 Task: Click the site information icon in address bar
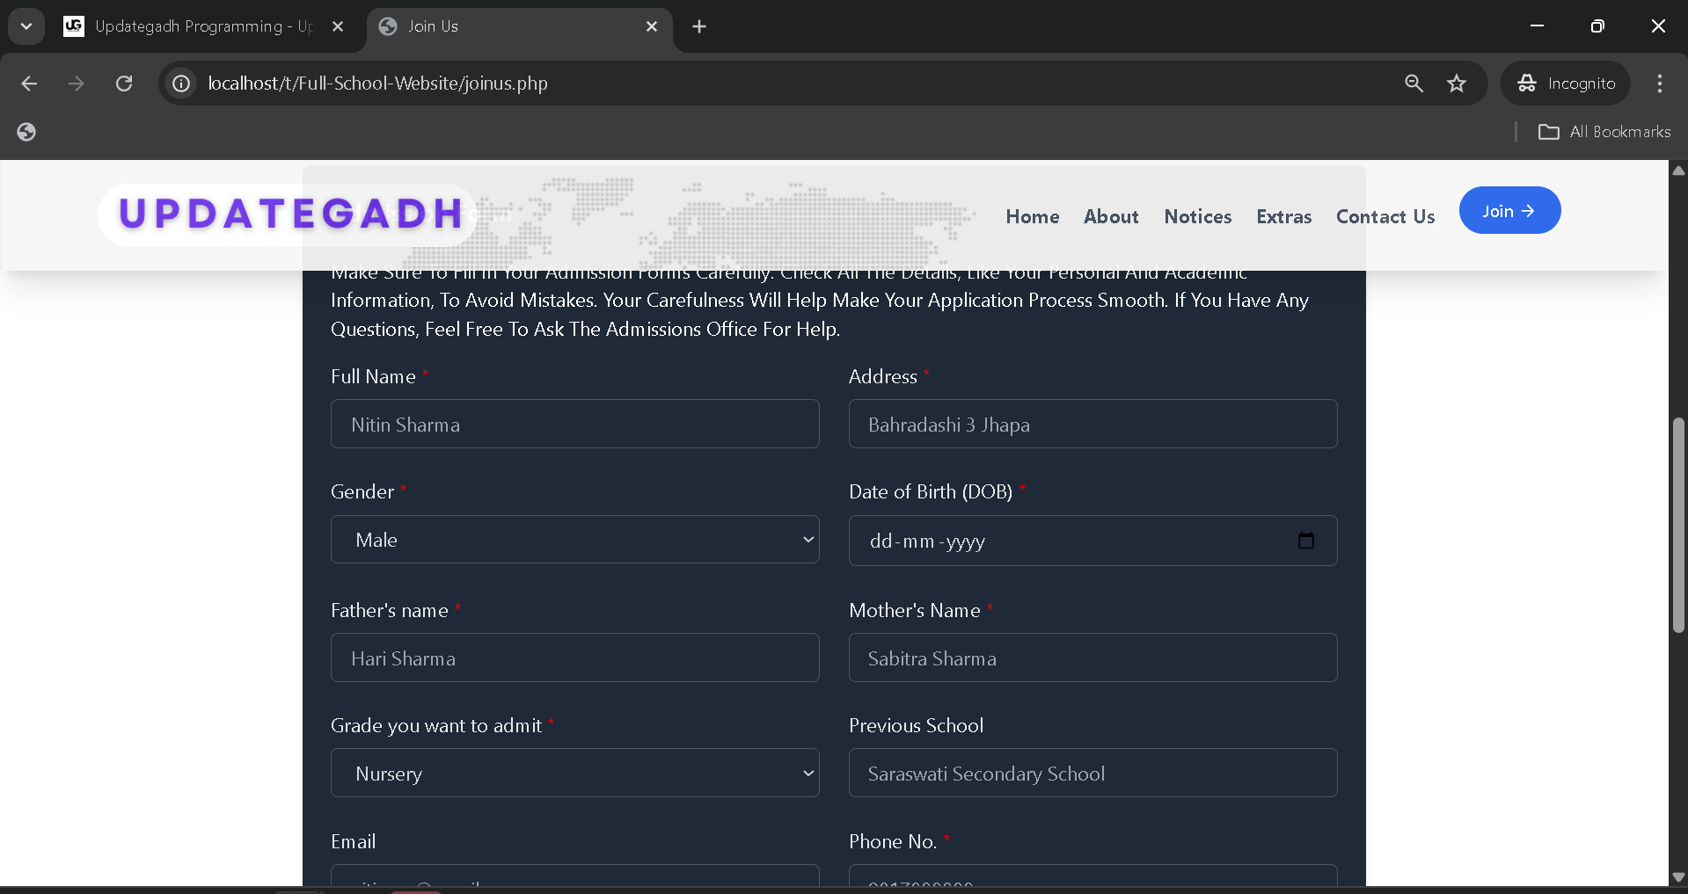(181, 84)
